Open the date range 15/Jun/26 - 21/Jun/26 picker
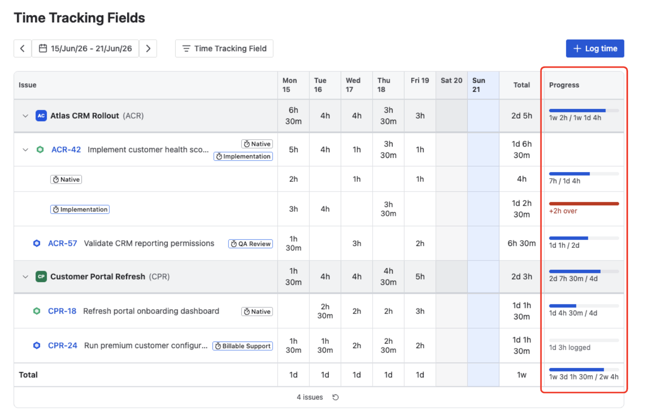This screenshot has width=648, height=418. coord(85,49)
